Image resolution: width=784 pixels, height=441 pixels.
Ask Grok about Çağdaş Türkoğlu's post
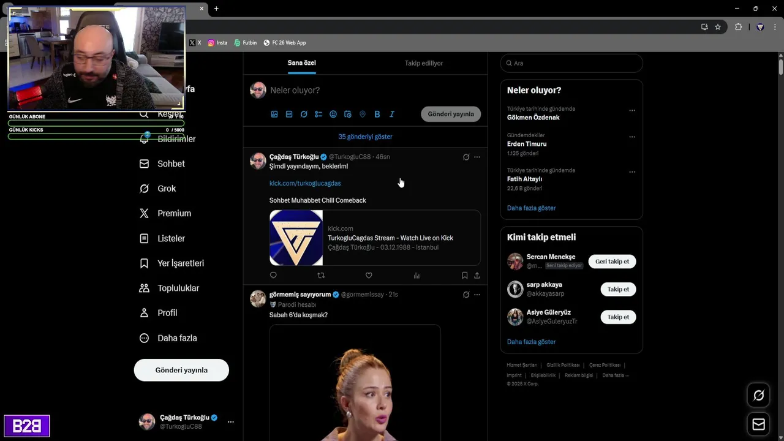pos(466,157)
